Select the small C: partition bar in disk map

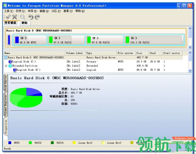9,40
